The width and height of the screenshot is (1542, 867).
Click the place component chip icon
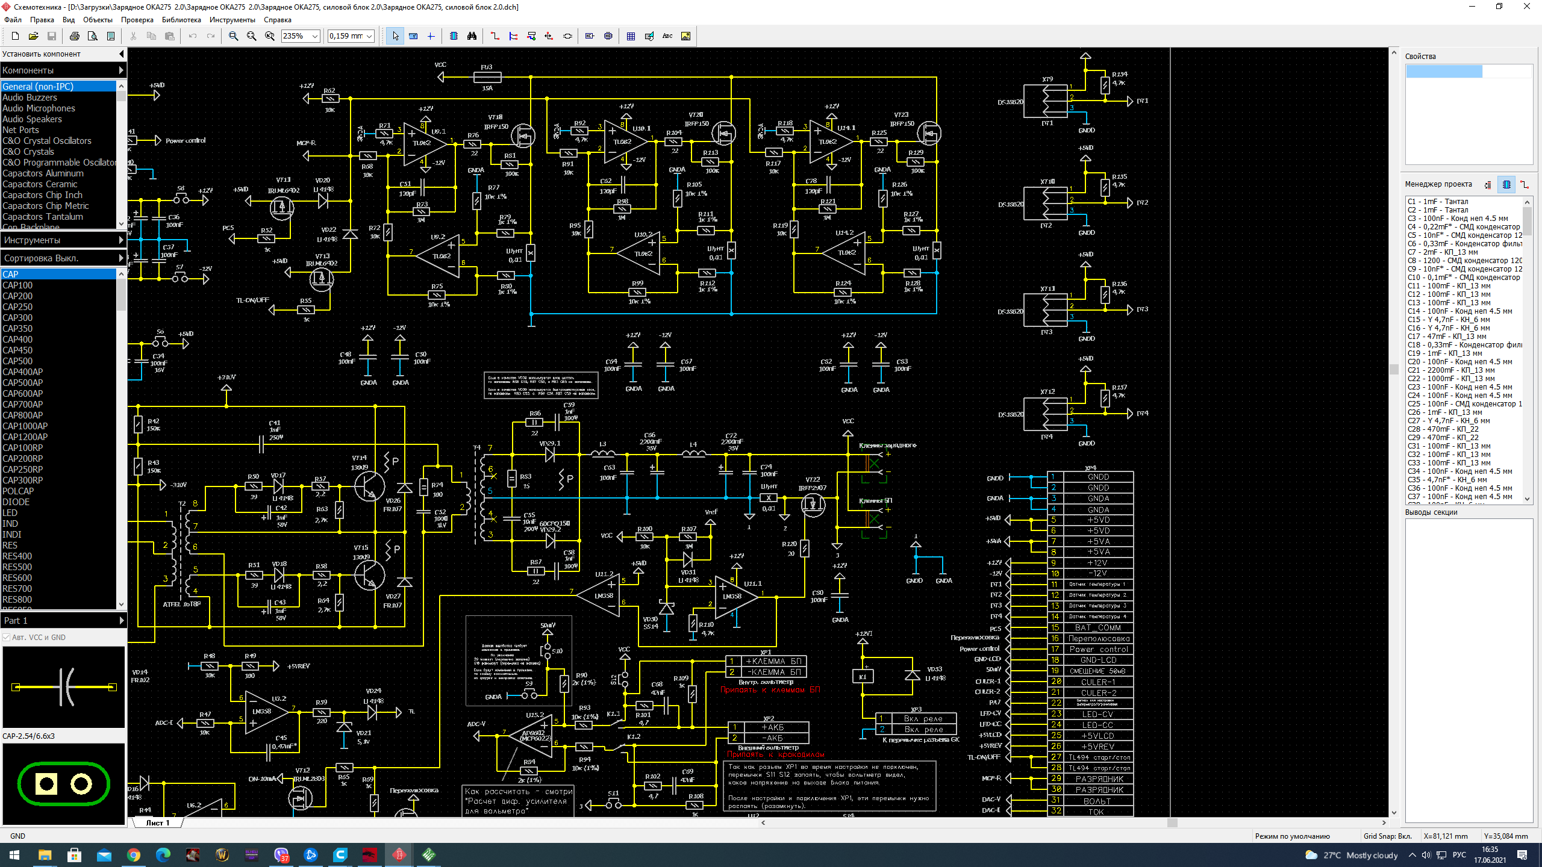click(x=454, y=36)
